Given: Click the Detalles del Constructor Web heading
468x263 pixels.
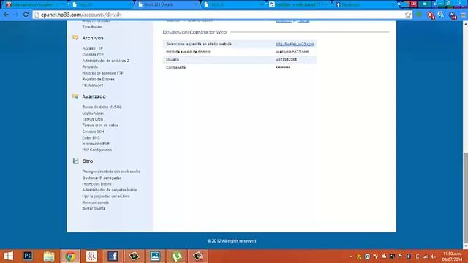Looking at the screenshot, I should click(x=195, y=32).
